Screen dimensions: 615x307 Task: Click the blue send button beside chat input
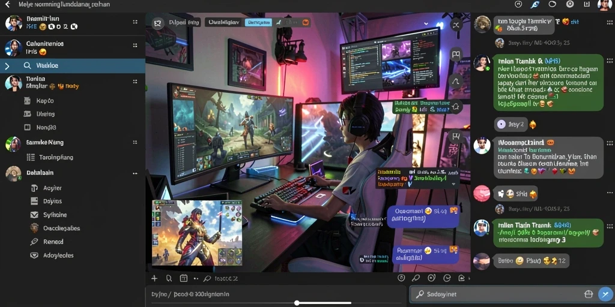click(605, 294)
